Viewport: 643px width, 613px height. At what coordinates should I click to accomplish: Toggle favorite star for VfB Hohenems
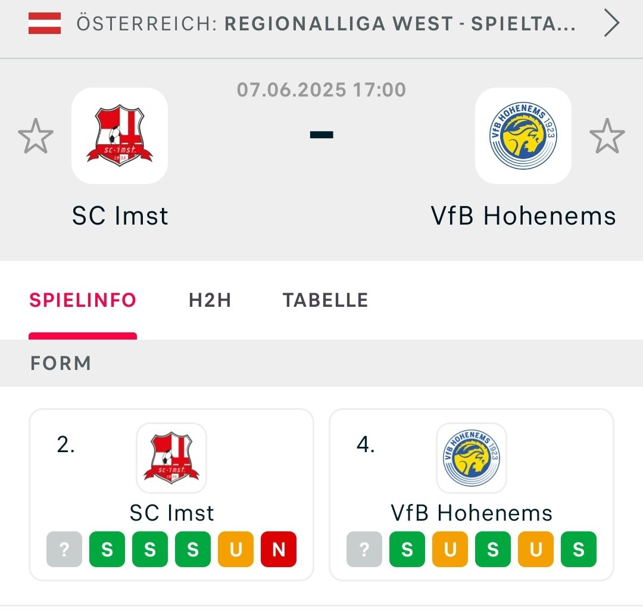(x=607, y=136)
